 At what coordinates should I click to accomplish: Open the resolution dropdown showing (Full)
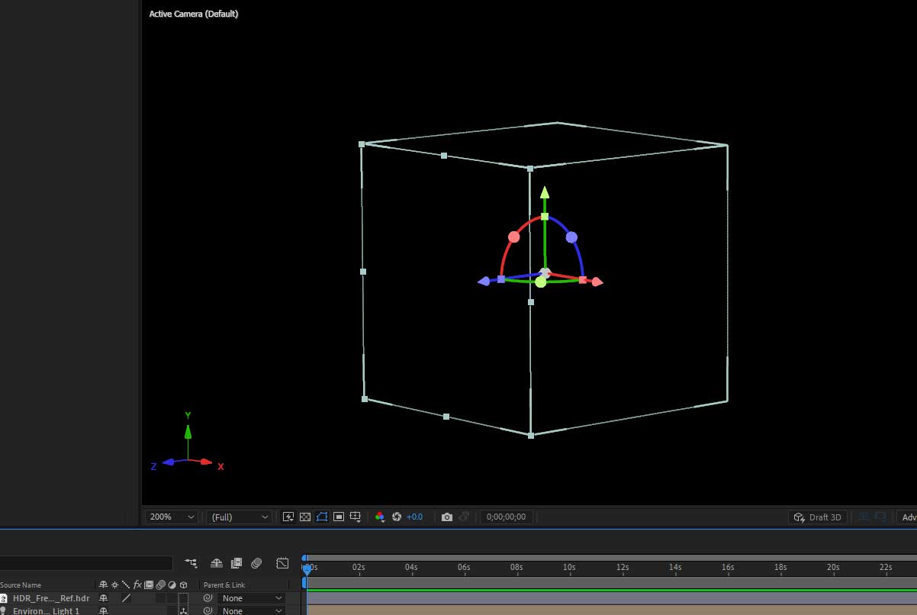coord(238,517)
